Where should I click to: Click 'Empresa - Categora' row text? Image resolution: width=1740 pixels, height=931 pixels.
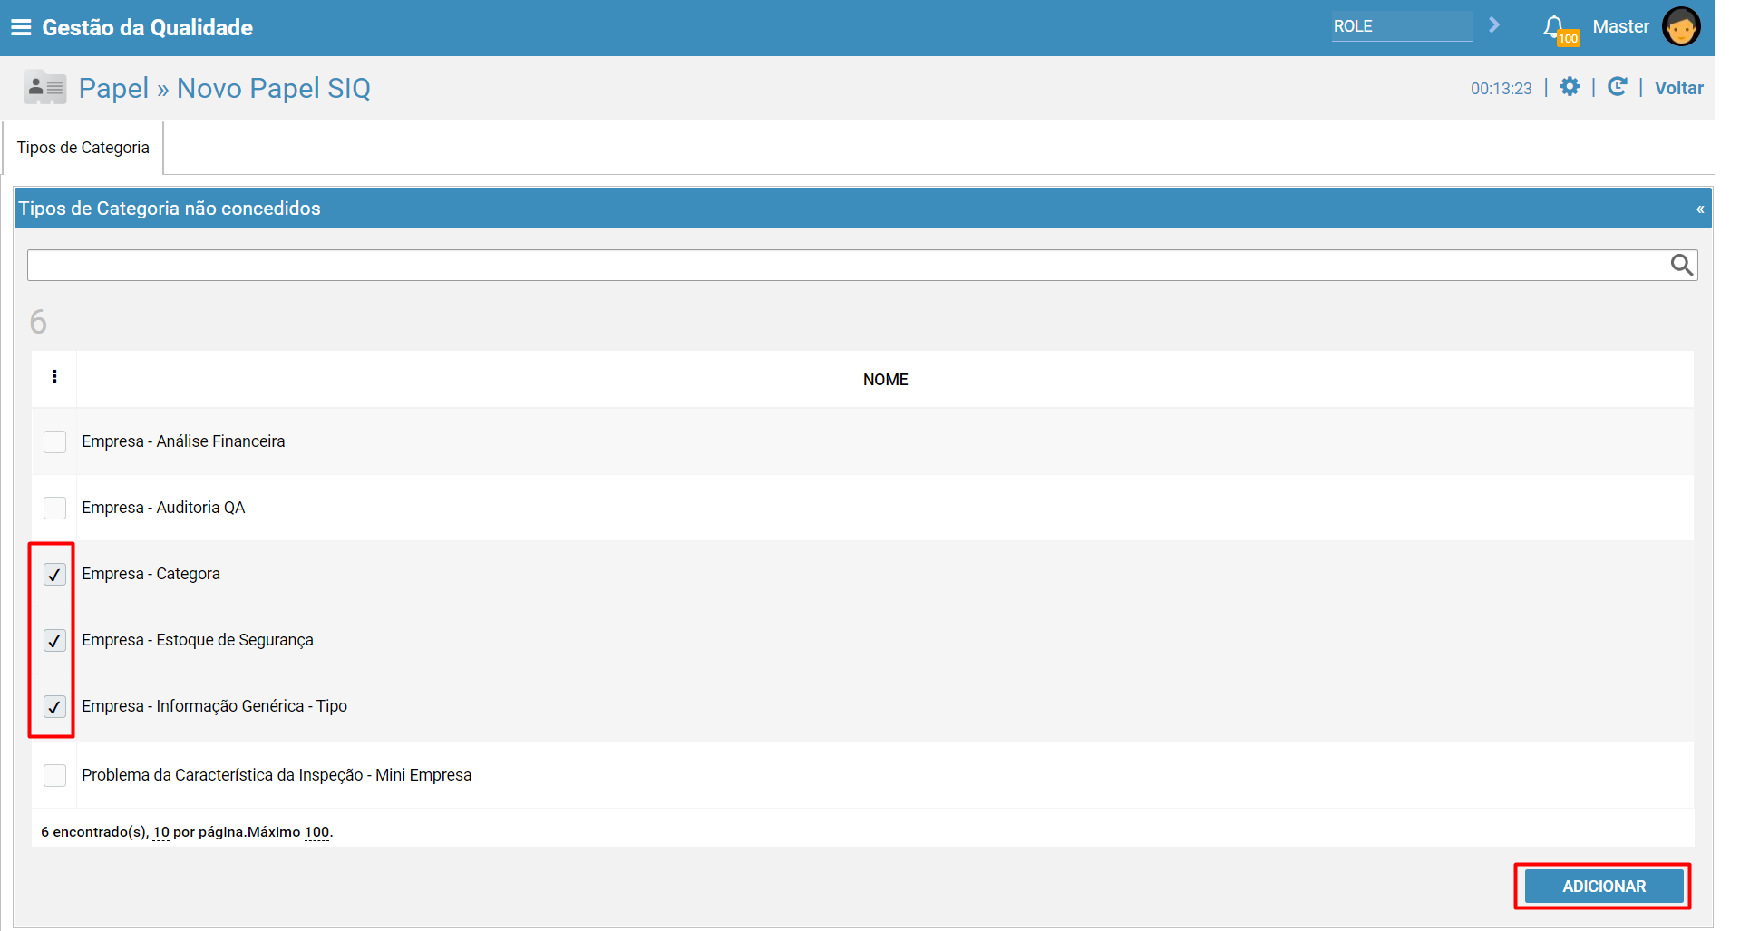151,574
